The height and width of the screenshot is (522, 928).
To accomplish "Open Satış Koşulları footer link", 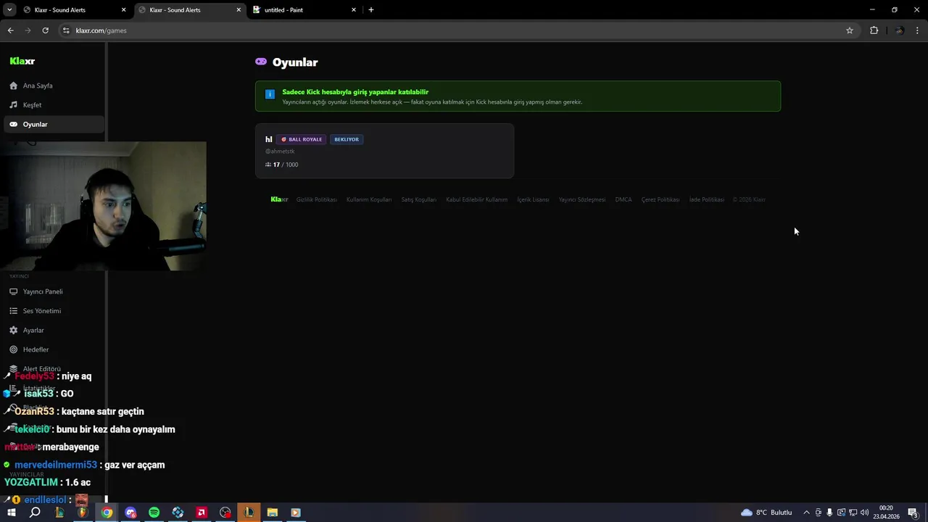I will pyautogui.click(x=419, y=199).
